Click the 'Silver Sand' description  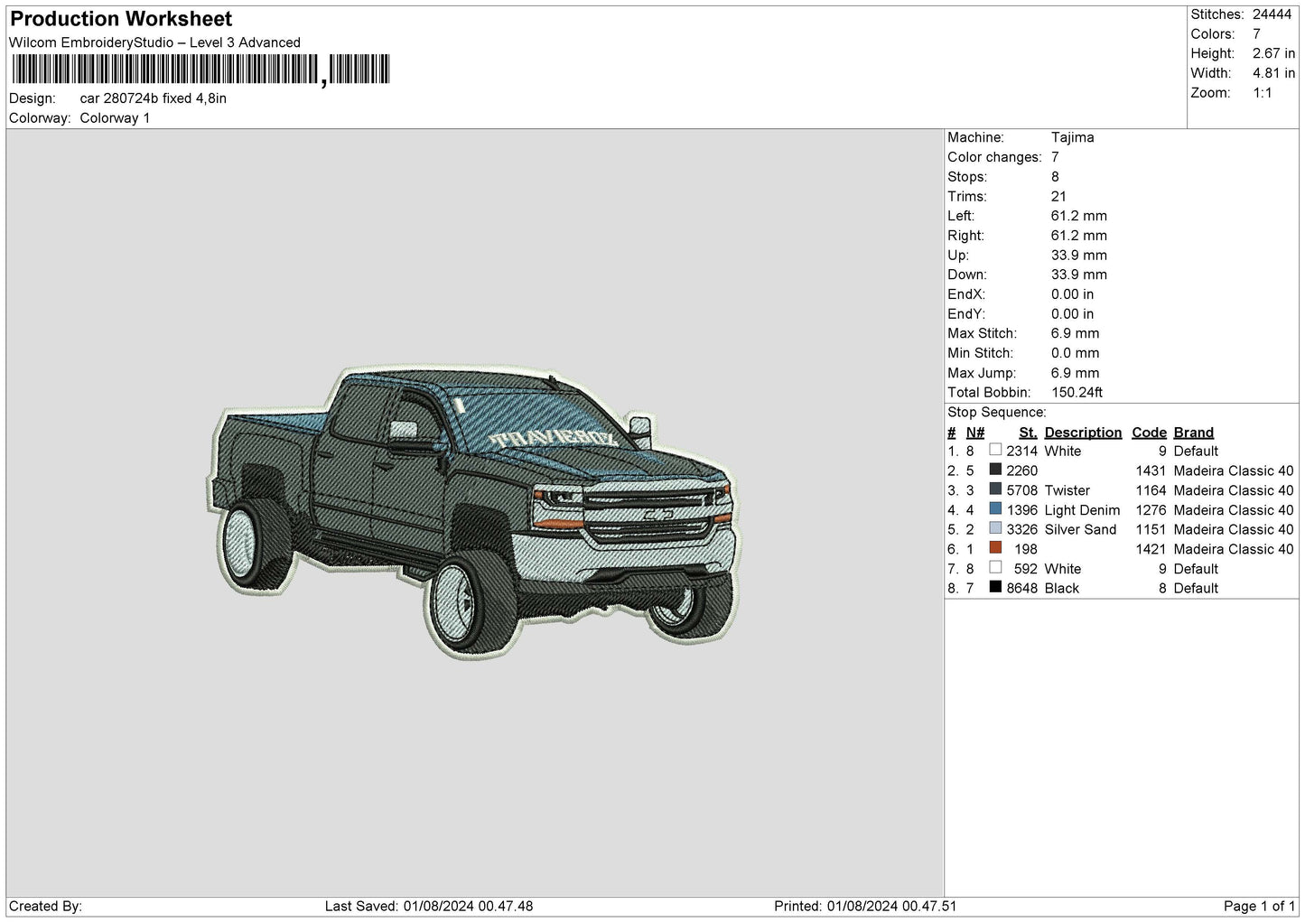click(1080, 529)
